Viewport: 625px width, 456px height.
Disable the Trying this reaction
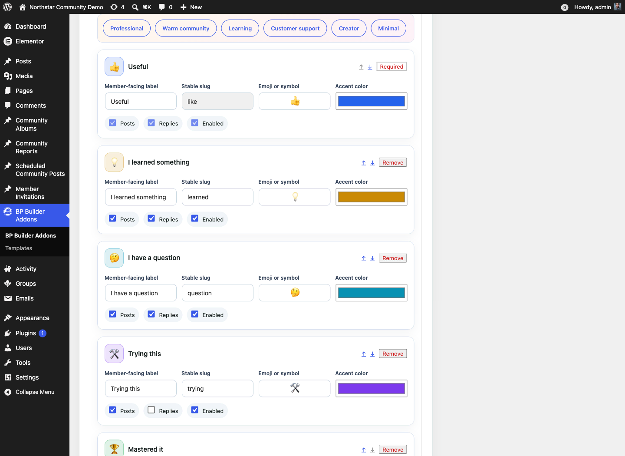pyautogui.click(x=195, y=410)
